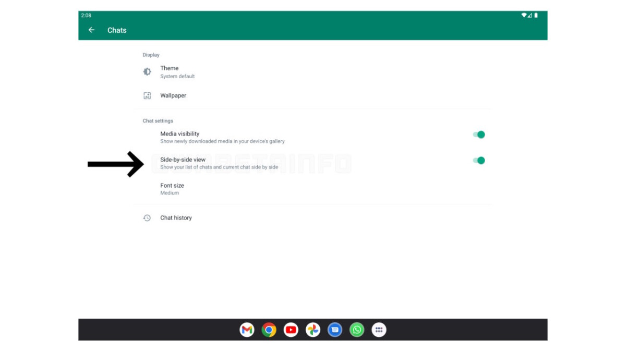Click the Theme settings icon
The width and height of the screenshot is (626, 352).
(x=148, y=71)
